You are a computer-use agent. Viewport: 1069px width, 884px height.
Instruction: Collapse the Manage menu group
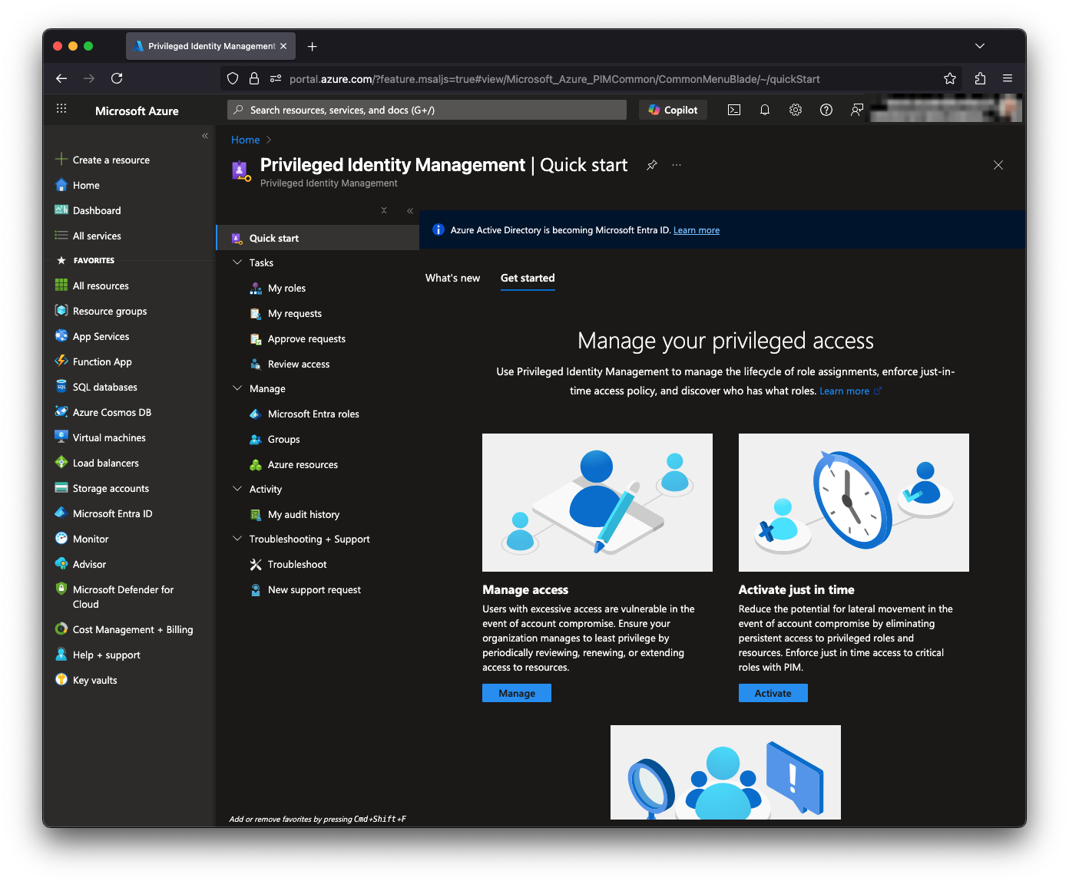[x=237, y=388]
